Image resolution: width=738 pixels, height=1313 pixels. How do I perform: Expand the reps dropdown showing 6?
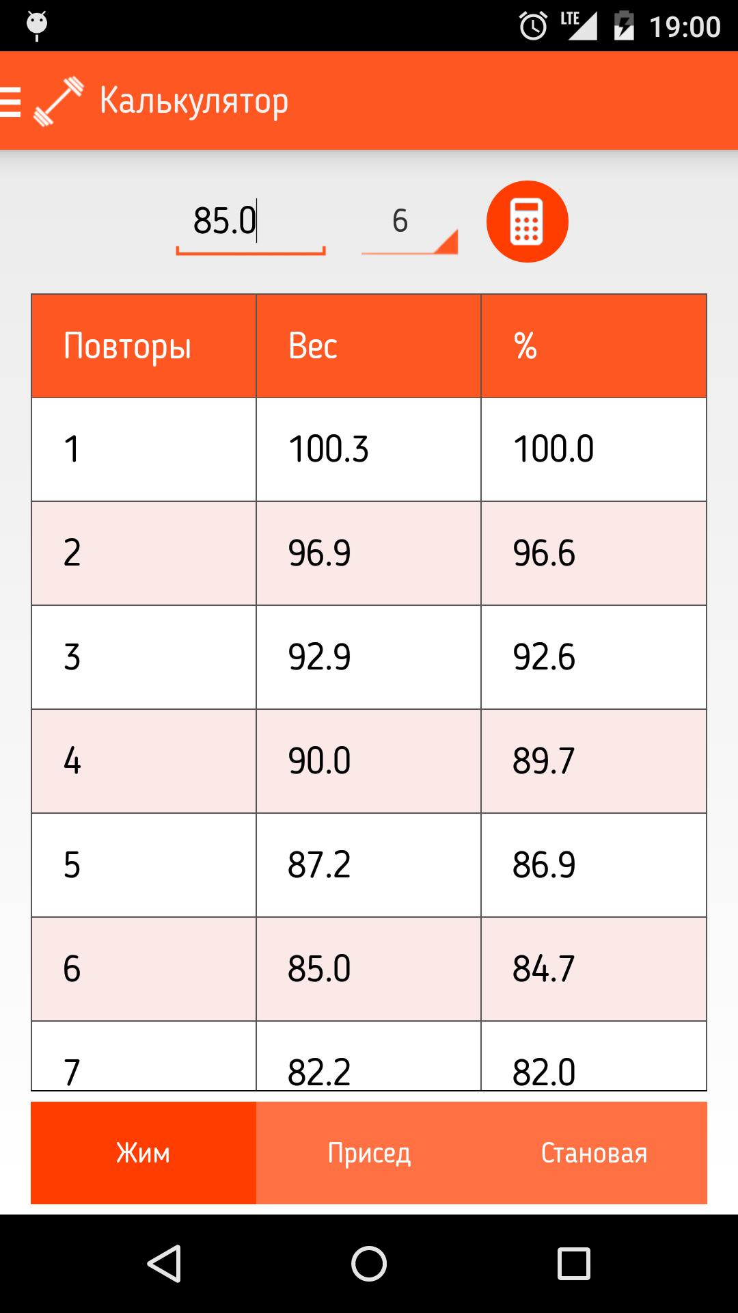[409, 222]
